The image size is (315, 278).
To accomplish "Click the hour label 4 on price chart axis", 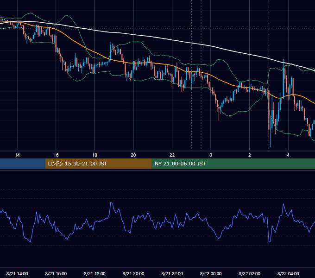I will point(288,155).
